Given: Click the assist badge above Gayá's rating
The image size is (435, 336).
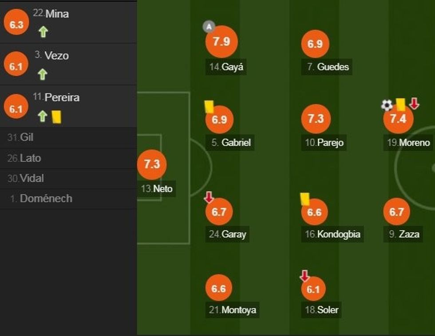Looking at the screenshot, I should tap(209, 27).
